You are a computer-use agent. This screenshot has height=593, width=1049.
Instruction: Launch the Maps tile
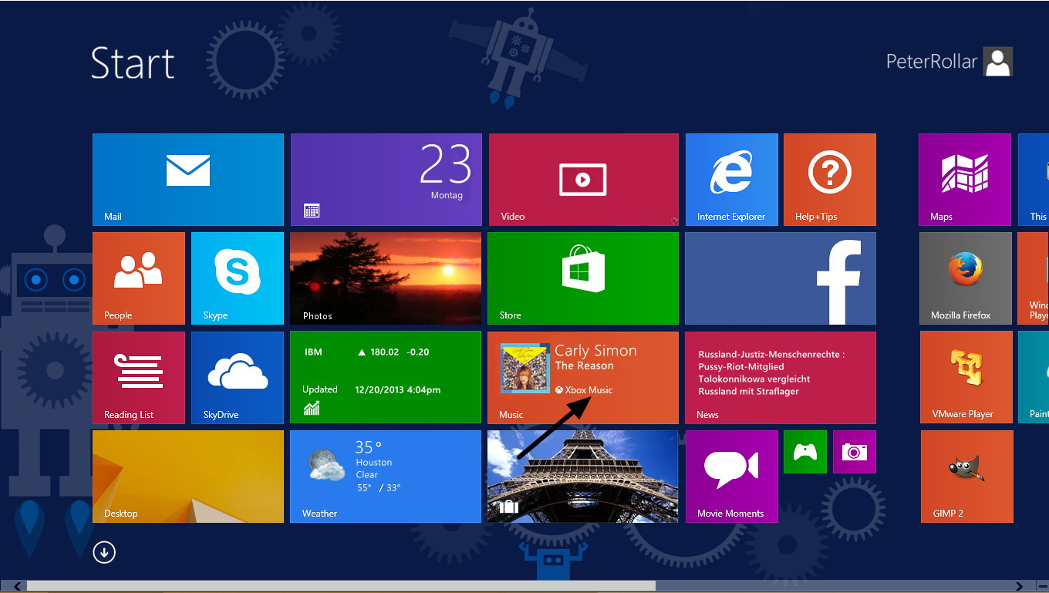(965, 180)
